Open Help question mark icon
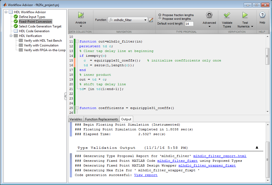The height and width of the screenshot is (185, 272). click(x=262, y=15)
